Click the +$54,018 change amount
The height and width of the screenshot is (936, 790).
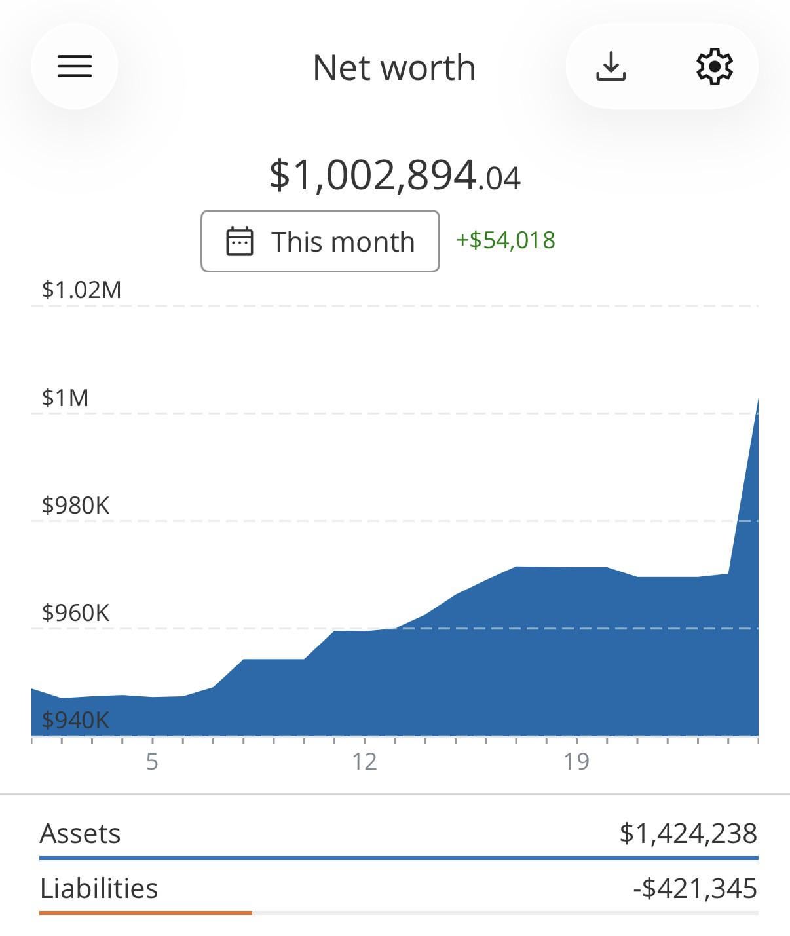[505, 240]
